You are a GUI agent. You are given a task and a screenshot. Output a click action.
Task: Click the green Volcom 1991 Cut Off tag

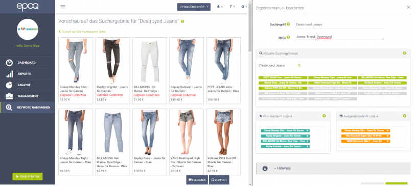coord(283,88)
